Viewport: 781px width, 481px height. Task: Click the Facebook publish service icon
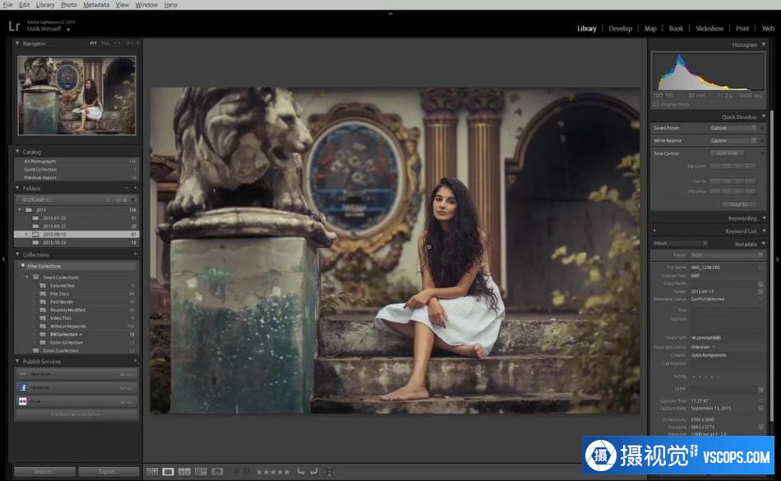22,387
